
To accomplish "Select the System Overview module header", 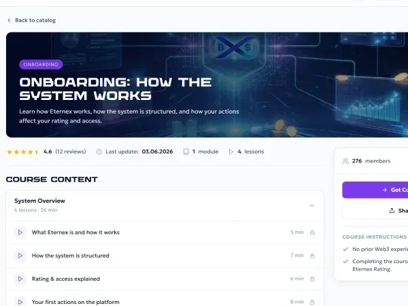I will point(165,205).
